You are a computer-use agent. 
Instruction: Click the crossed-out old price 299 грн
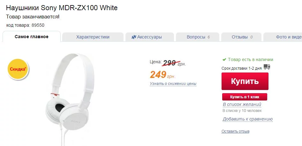point(174,63)
